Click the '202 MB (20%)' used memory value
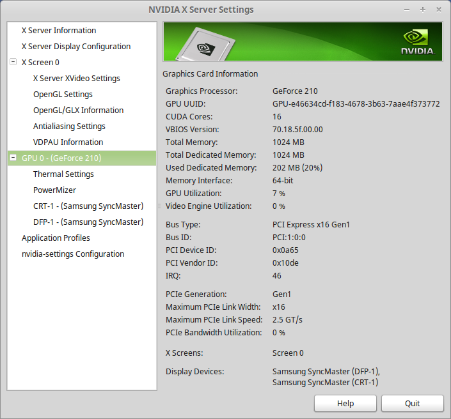451x419 pixels. click(297, 168)
